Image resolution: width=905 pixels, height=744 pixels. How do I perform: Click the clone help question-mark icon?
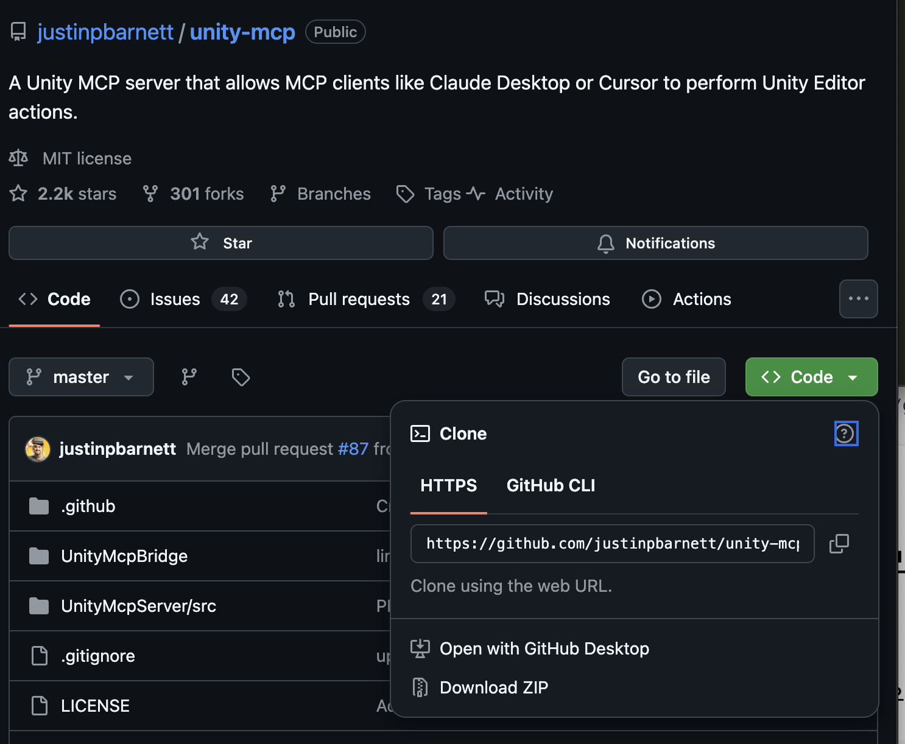(846, 433)
